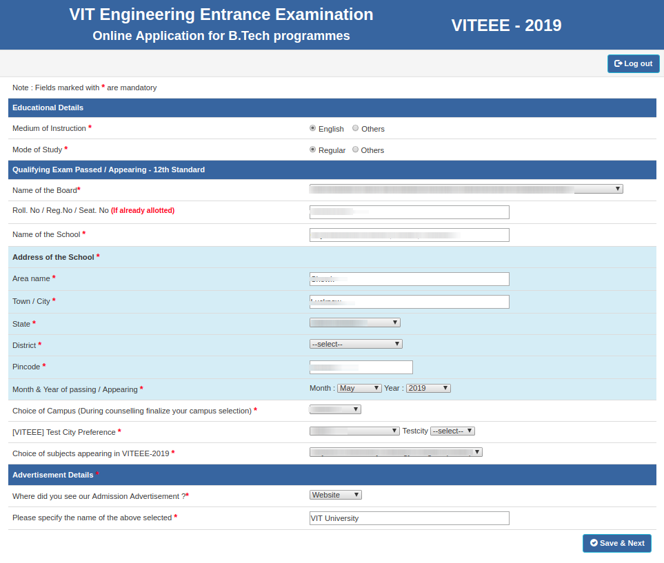This screenshot has height=563, width=664.
Task: Open the Admission Advertisement source dropdown
Action: (335, 494)
